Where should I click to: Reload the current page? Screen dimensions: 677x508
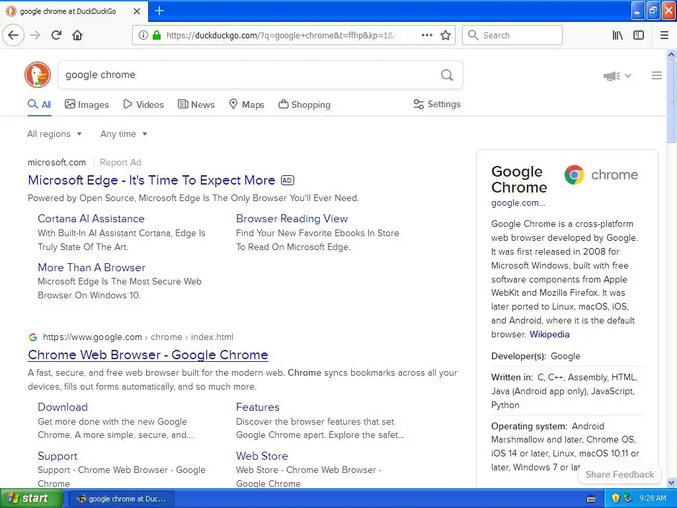tap(56, 35)
